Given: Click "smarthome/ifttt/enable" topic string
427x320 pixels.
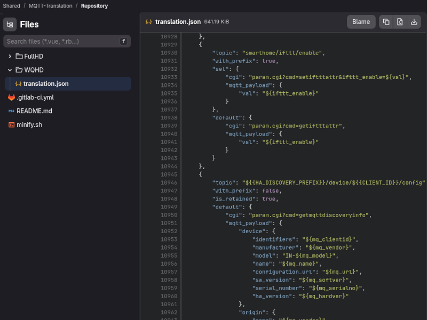Looking at the screenshot, I should pyautogui.click(x=282, y=53).
